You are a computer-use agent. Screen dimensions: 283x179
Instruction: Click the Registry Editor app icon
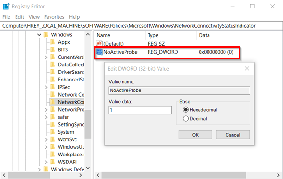click(6, 6)
